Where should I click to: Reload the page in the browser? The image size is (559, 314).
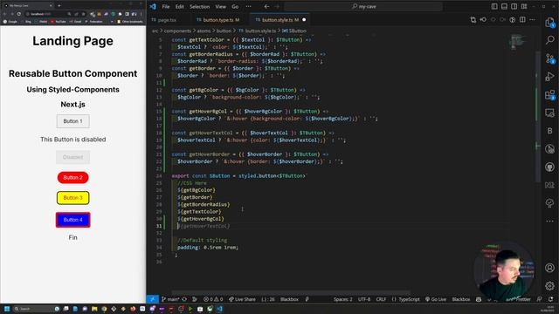(19, 14)
